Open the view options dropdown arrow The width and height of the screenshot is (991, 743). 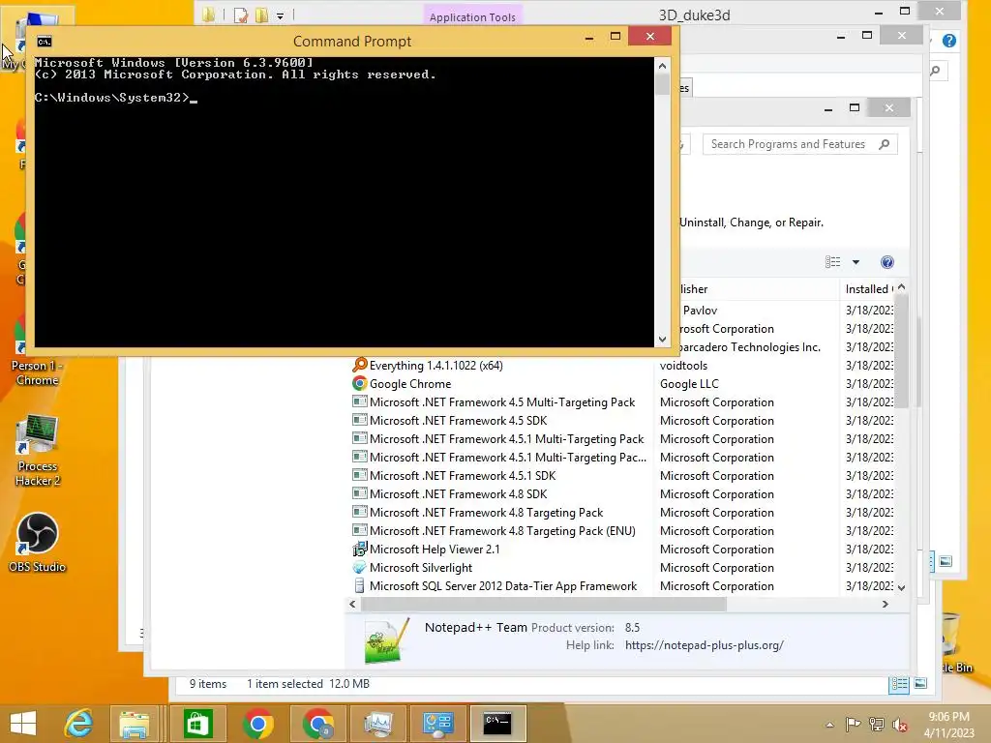click(856, 262)
